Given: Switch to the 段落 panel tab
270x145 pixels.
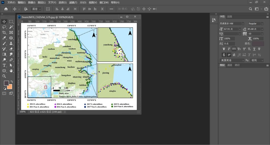Looking at the screenshot, I should click(x=230, y=17).
